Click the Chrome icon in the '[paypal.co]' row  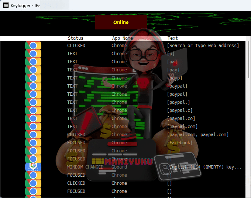click(33, 119)
